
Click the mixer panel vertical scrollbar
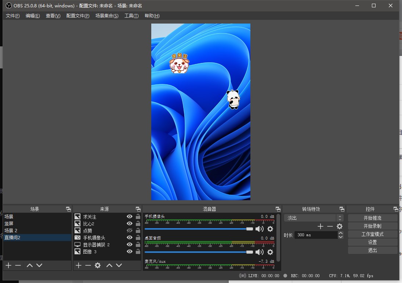(x=278, y=238)
